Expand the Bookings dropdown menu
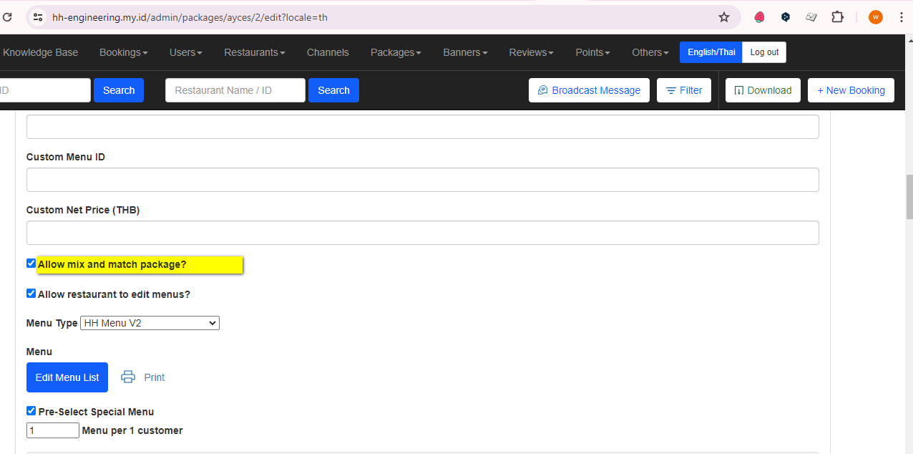The image size is (913, 454). pos(123,52)
